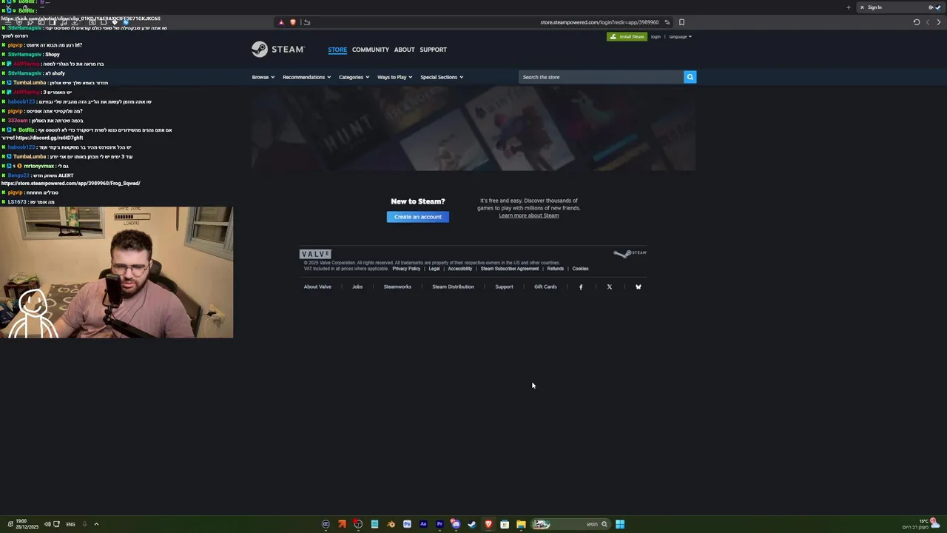
Task: Open the ABOUT menu tab
Action: [x=404, y=50]
